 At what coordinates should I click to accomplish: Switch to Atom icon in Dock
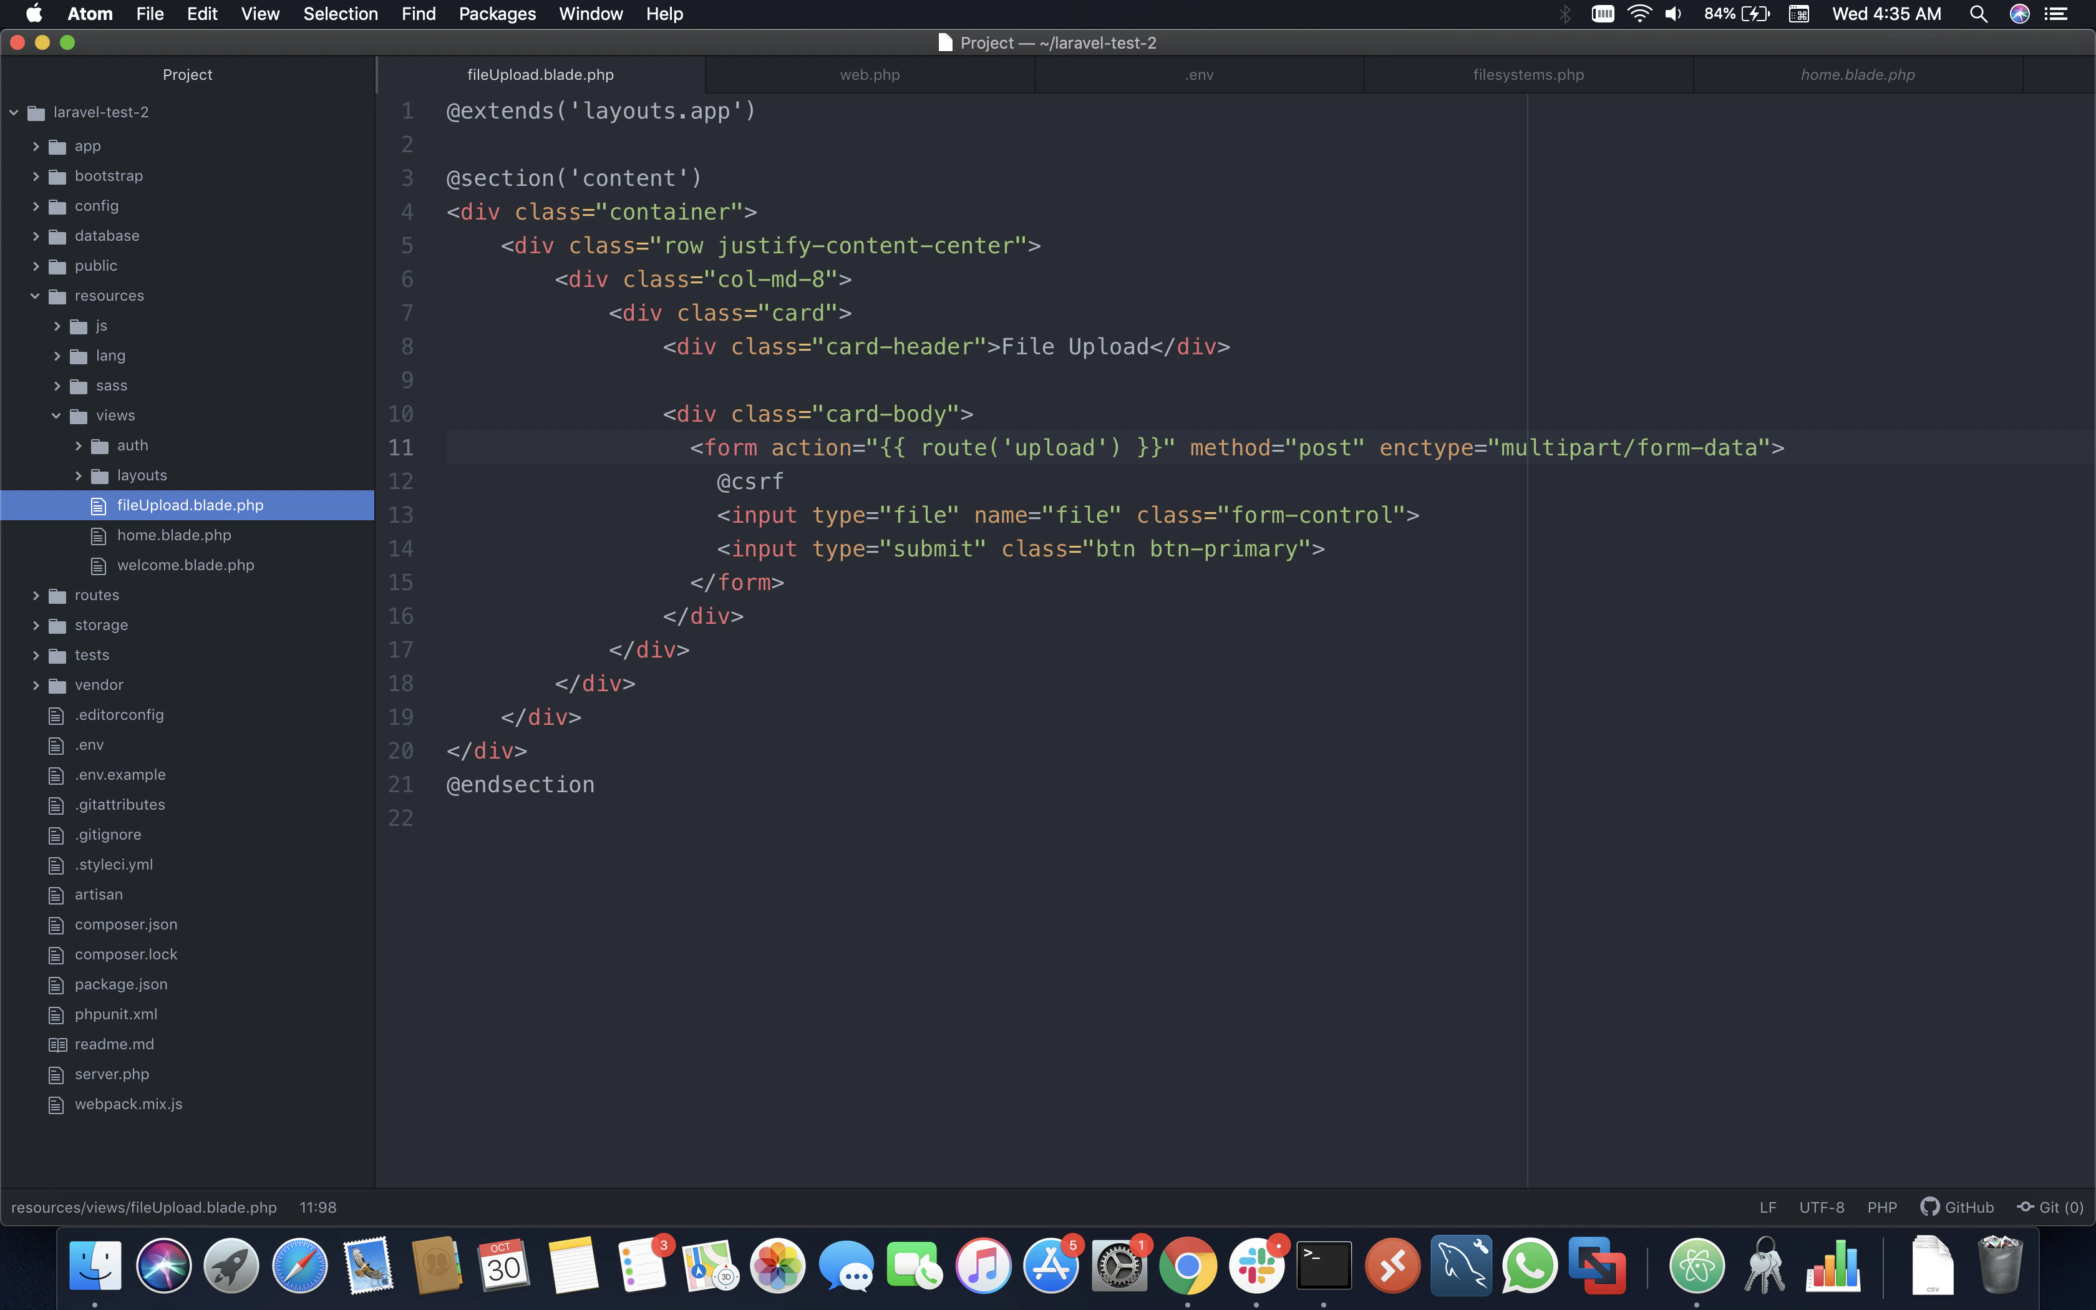pos(1697,1266)
